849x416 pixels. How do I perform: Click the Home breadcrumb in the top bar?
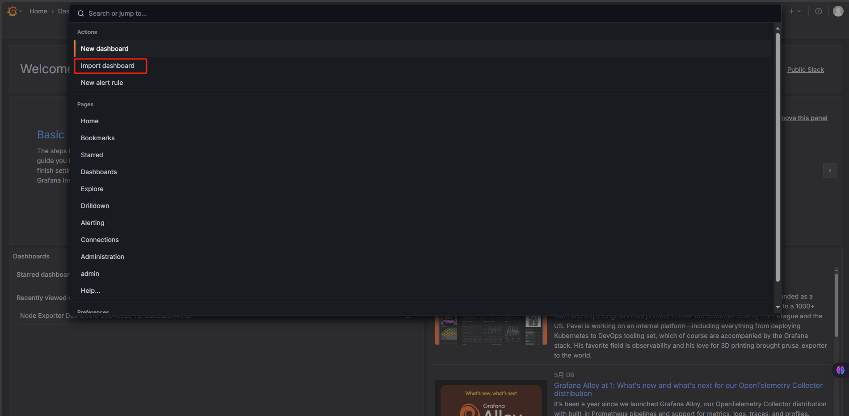click(x=38, y=11)
